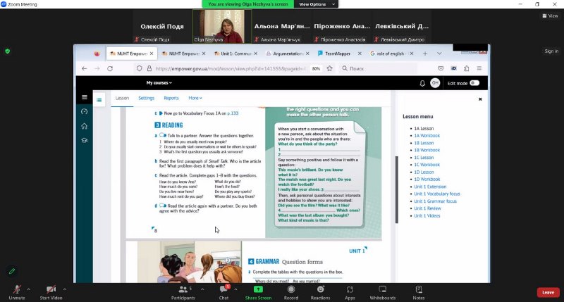Image resolution: width=564 pixels, height=302 pixels.
Task: Expand the More menu in lesson tabs
Action: [195, 98]
